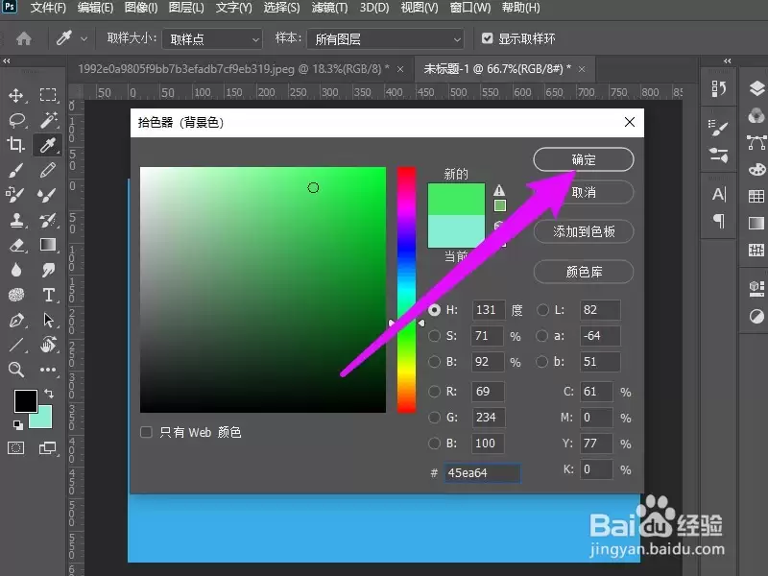The height and width of the screenshot is (576, 768).
Task: Open the Layers panel icon
Action: pyautogui.click(x=756, y=88)
